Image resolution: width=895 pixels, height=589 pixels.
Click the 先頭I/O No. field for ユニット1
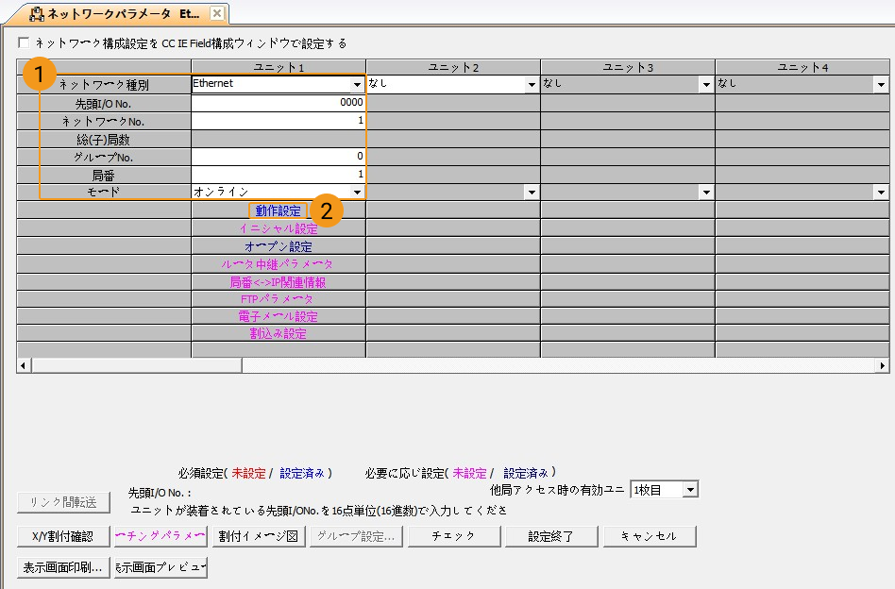(x=278, y=103)
